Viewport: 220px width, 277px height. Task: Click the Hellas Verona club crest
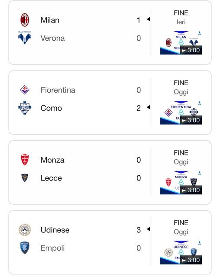coord(25,38)
